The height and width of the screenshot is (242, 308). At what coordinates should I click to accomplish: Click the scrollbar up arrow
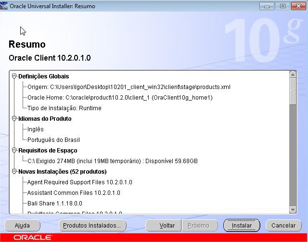tap(293, 75)
